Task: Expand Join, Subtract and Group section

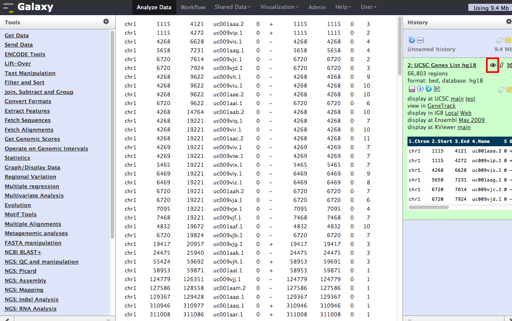Action: 39,92
